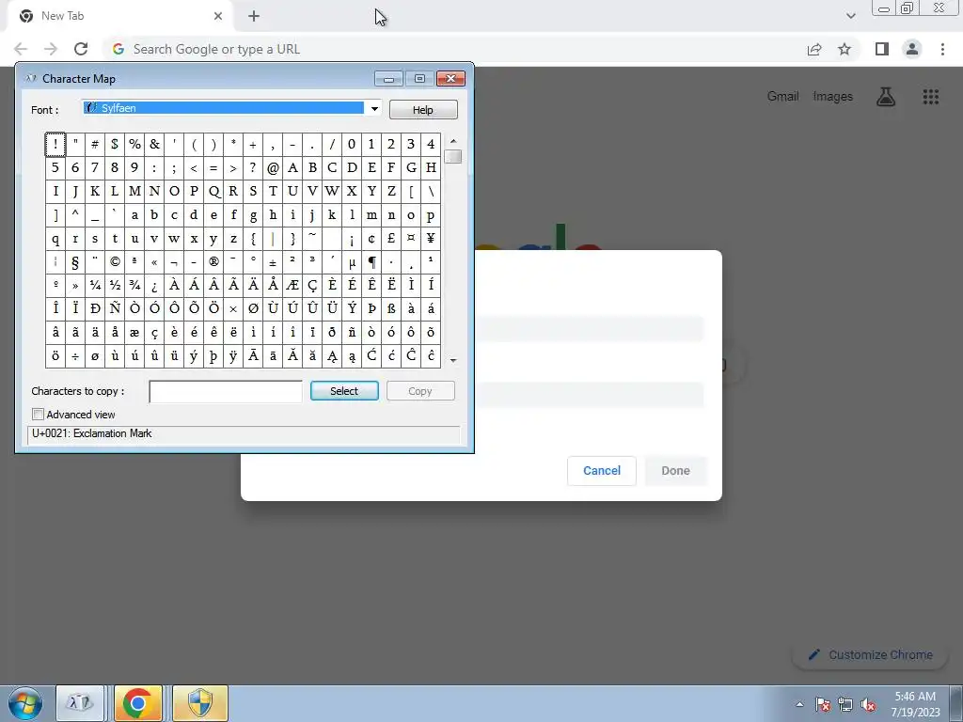Select the @ character in grid
This screenshot has width=963, height=722.
[273, 167]
